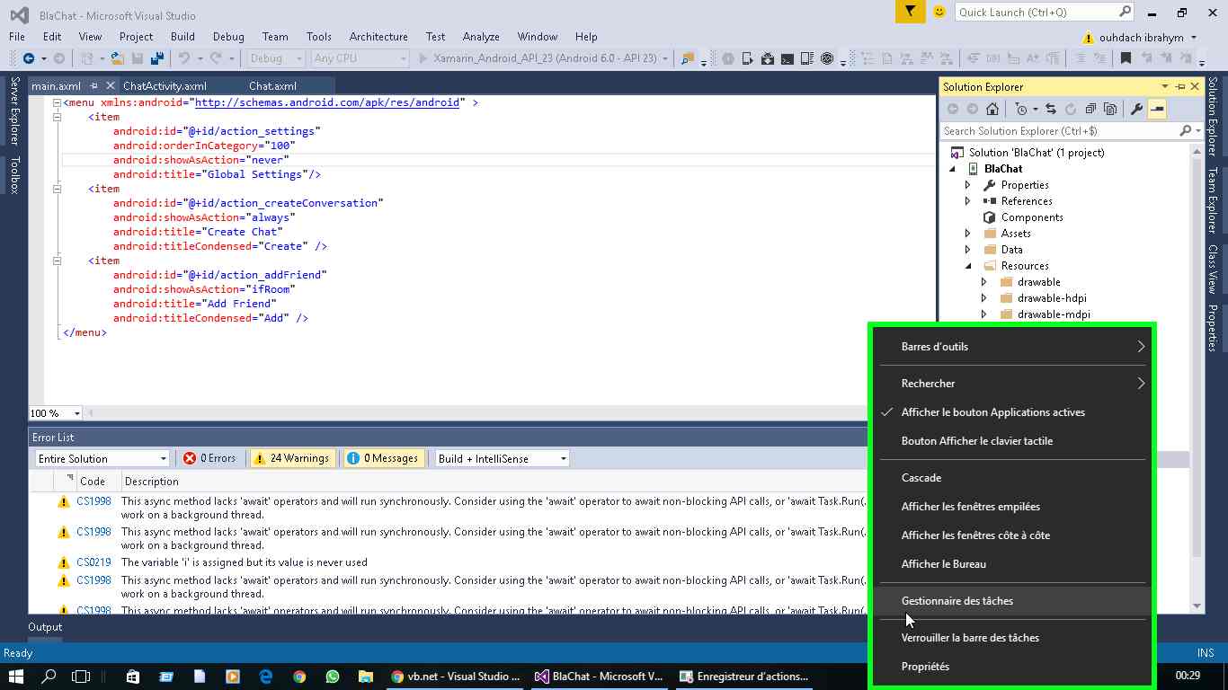This screenshot has width=1228, height=690.
Task: Expand the Properties node in Solution Explorer
Action: [x=968, y=185]
